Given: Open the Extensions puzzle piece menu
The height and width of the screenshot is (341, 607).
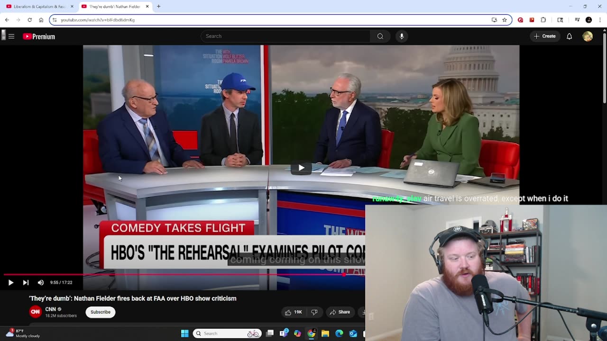Looking at the screenshot, I should (543, 20).
